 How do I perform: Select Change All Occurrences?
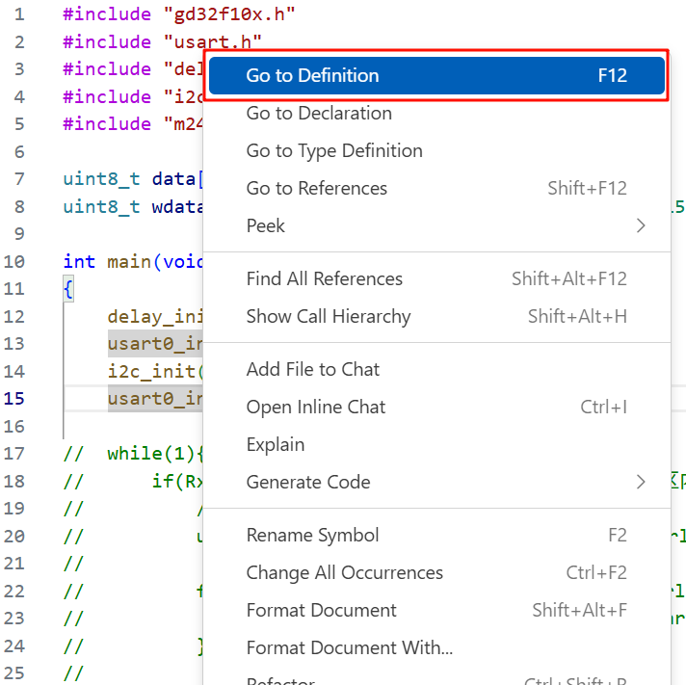[x=436, y=573]
